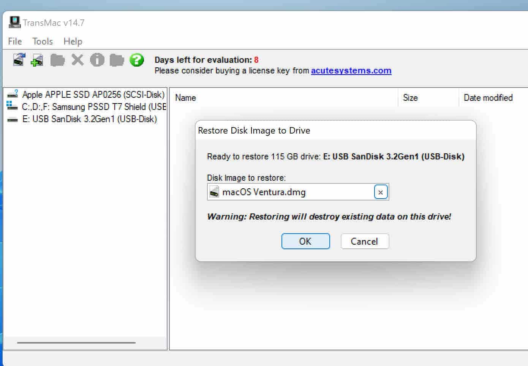Click the gray info toolbar icon
This screenshot has width=528, height=366.
pyautogui.click(x=97, y=60)
